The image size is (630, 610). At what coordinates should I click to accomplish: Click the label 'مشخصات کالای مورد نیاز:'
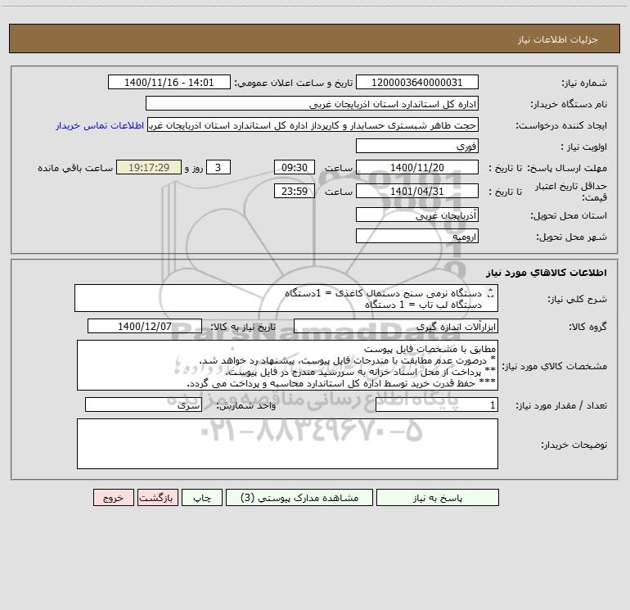click(x=555, y=366)
